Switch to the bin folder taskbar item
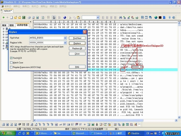The width and height of the screenshot is (181, 136). tap(62, 133)
